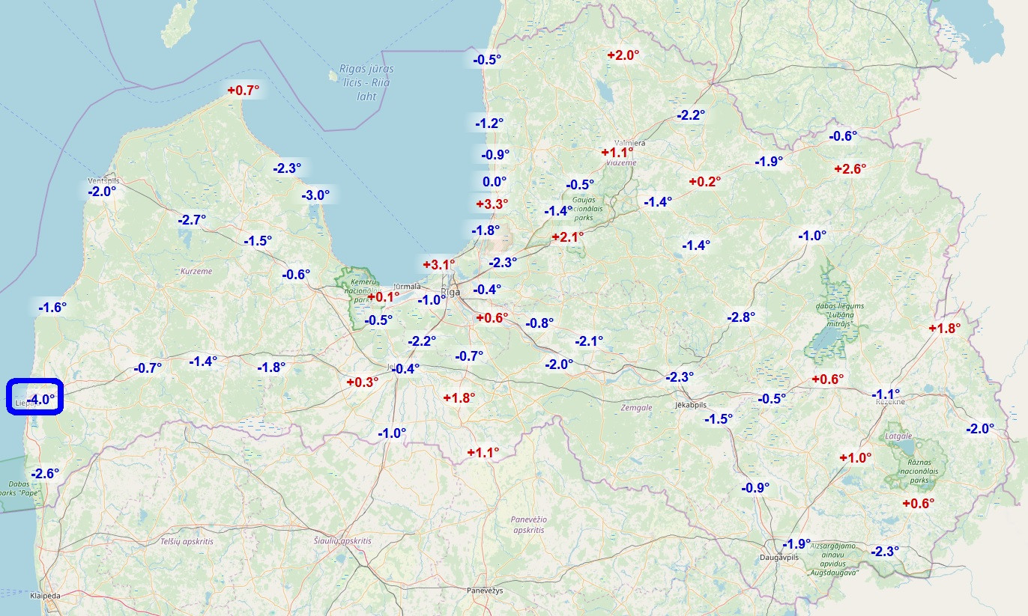Select the +0.7° temperature at the northern cape
1028x616 pixels.
point(244,91)
